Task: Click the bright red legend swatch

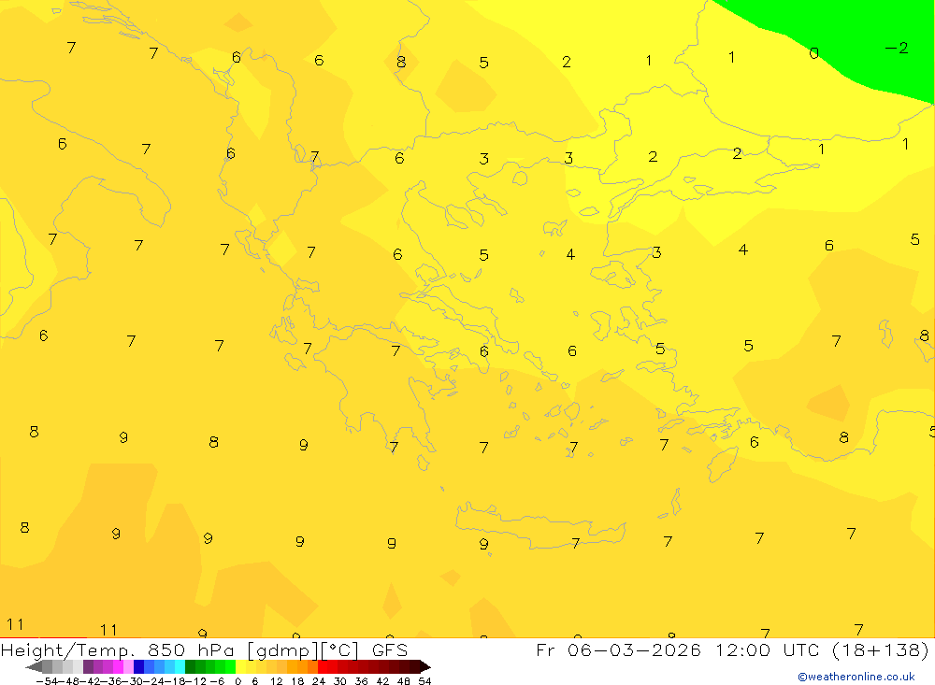Action: pos(323,666)
